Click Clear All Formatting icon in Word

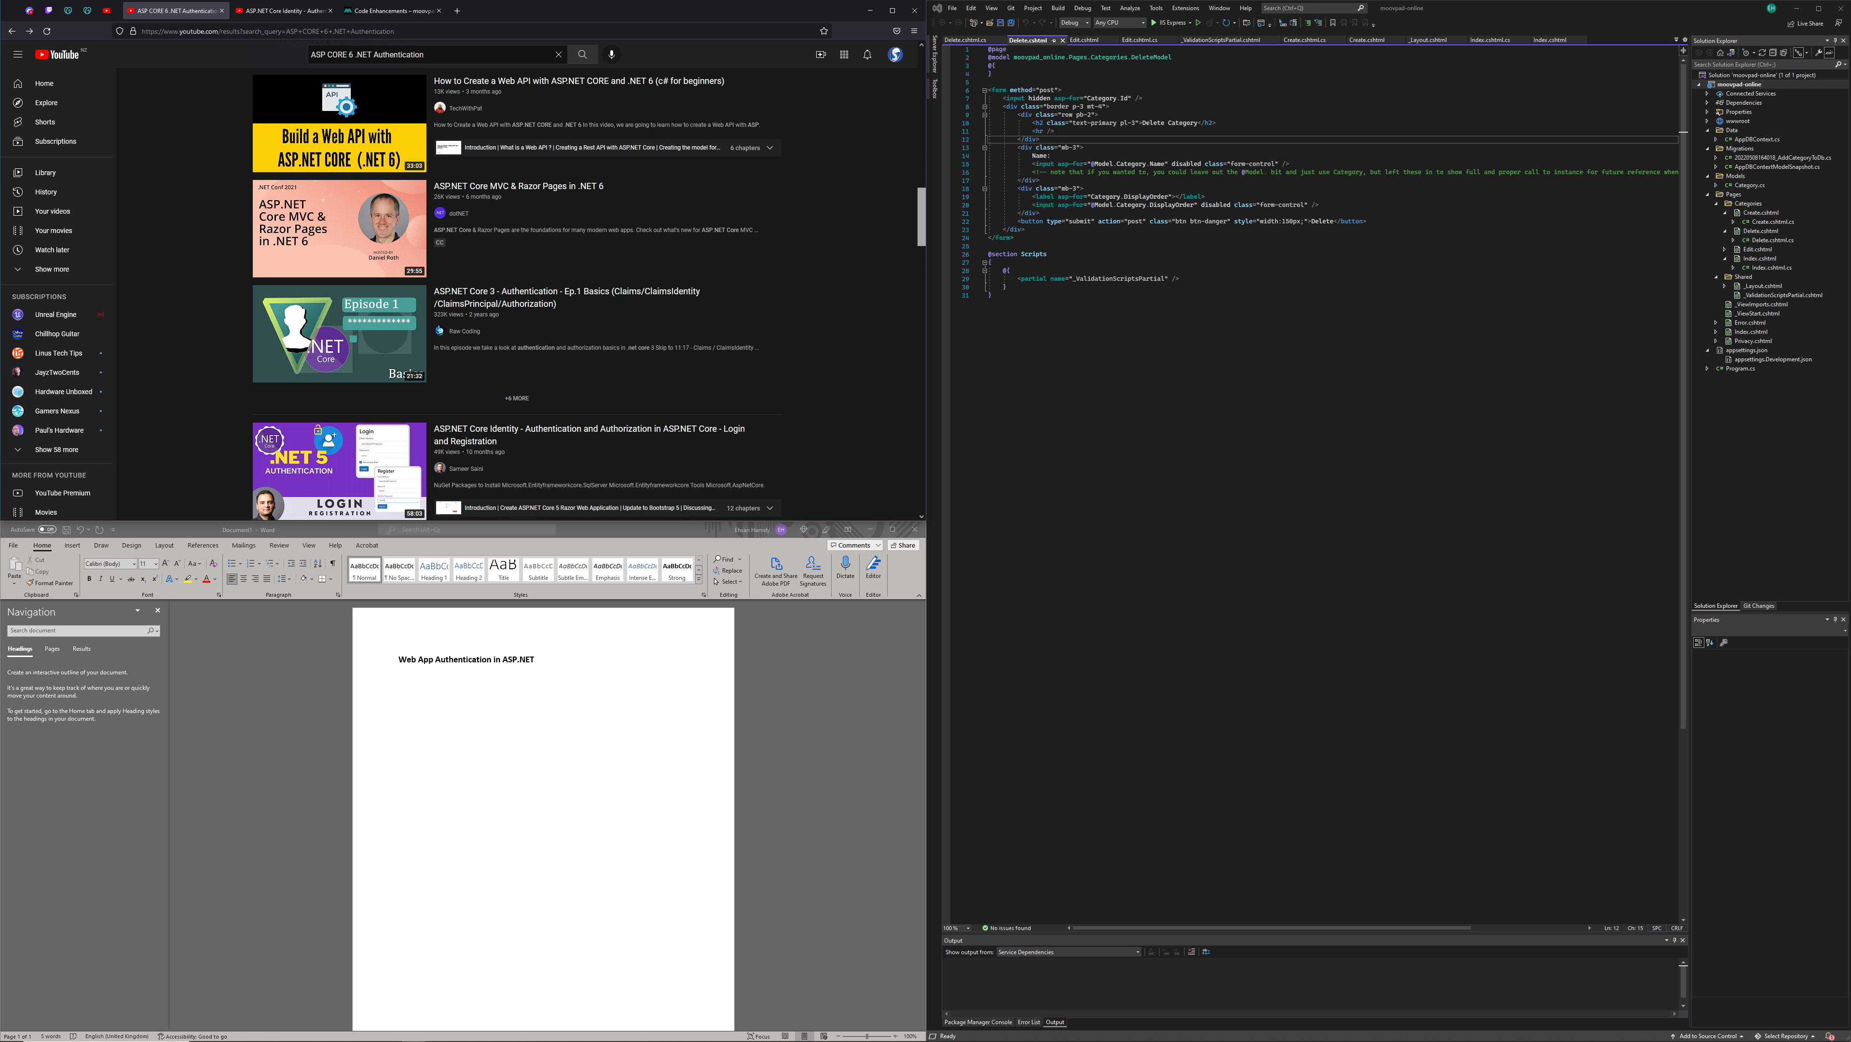click(213, 563)
